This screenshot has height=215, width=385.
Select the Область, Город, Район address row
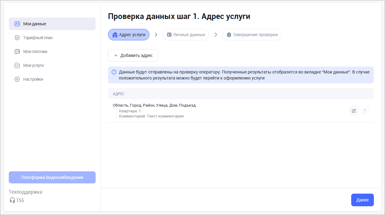(154, 105)
